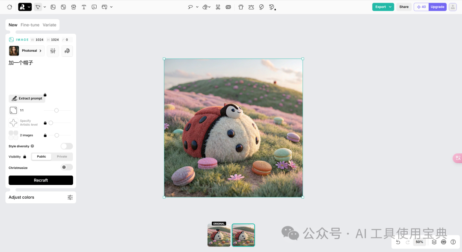
Task: Click the Scissors cutout tool
Action: pyautogui.click(x=218, y=7)
